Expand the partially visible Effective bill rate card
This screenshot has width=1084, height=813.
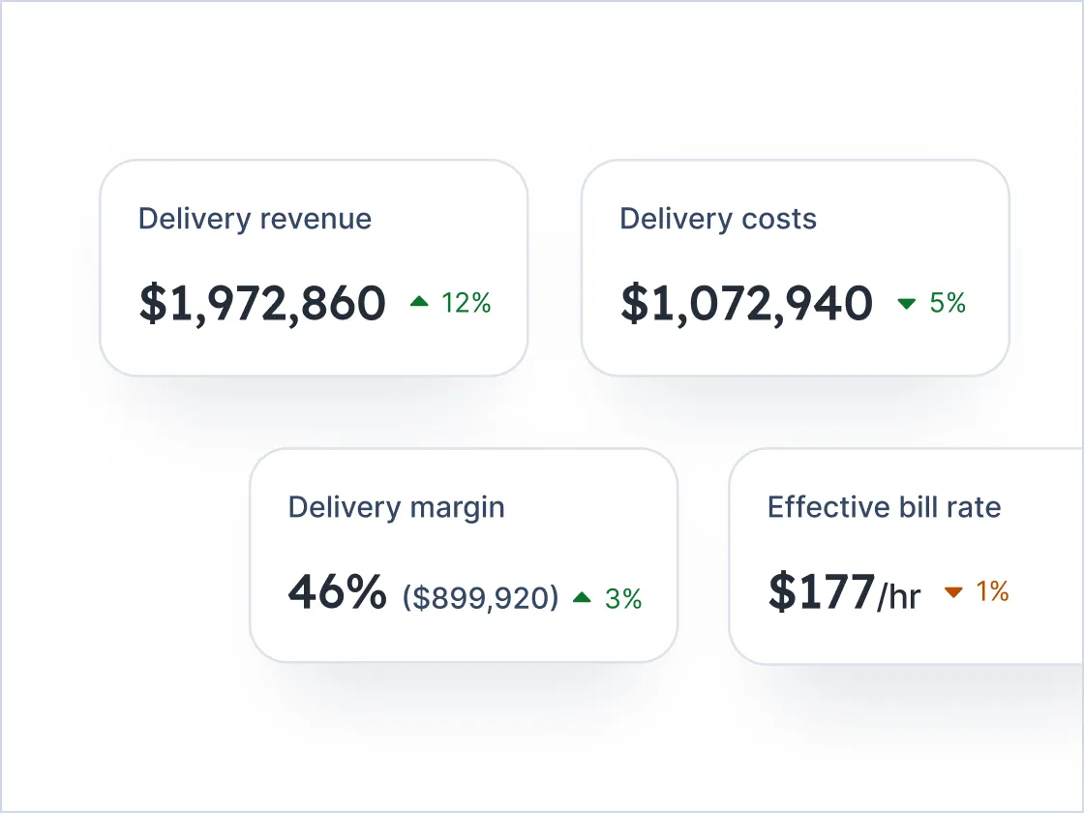pyautogui.click(x=910, y=553)
